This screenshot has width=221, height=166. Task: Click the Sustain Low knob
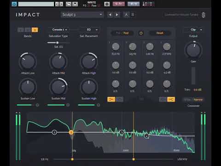28,87
